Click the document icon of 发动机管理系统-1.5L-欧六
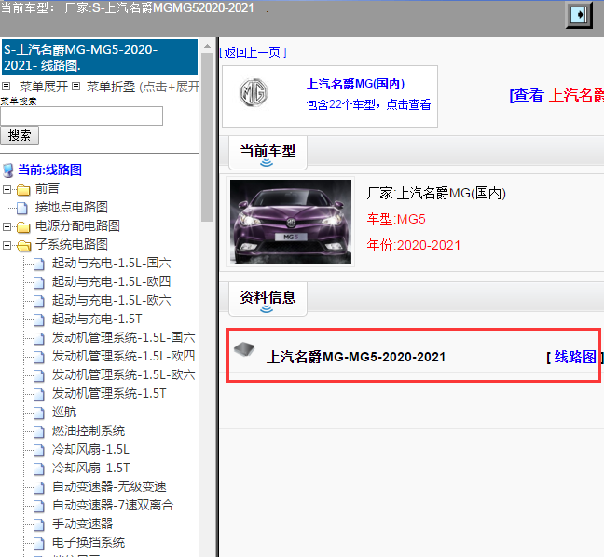This screenshot has width=604, height=557. [38, 375]
